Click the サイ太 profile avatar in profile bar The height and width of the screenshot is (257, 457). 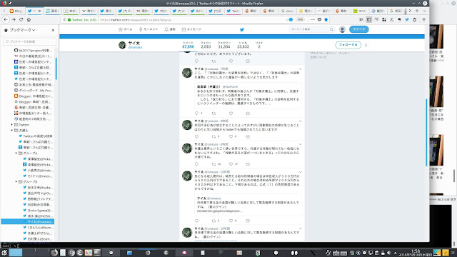(122, 45)
